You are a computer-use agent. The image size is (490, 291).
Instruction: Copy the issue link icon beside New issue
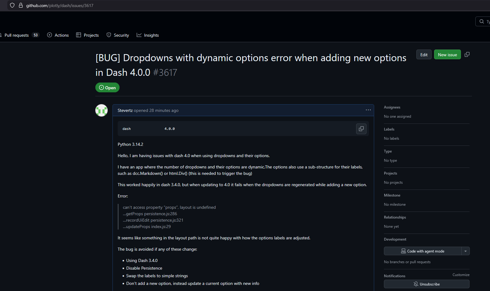coord(467,54)
